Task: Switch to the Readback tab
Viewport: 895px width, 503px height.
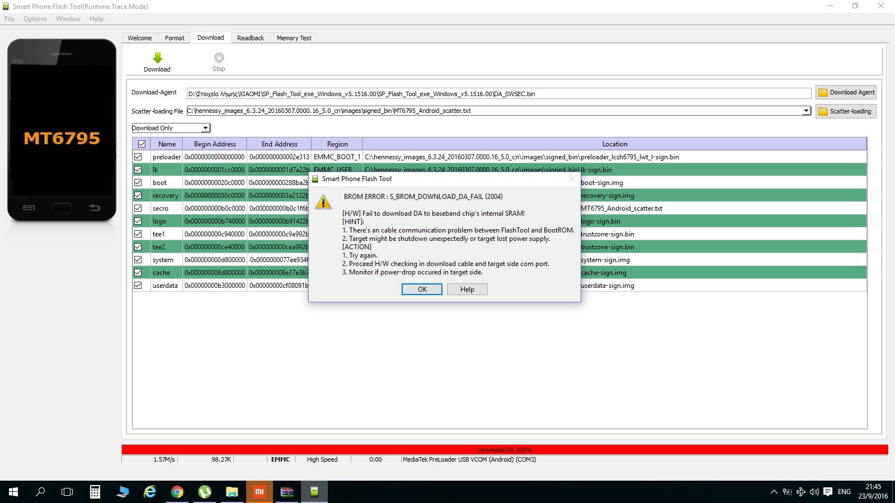Action: pyautogui.click(x=250, y=38)
